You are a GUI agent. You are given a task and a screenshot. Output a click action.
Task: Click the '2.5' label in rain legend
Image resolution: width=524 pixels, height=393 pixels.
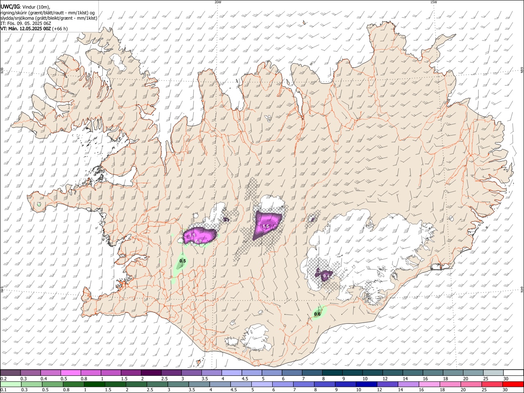click(150, 390)
